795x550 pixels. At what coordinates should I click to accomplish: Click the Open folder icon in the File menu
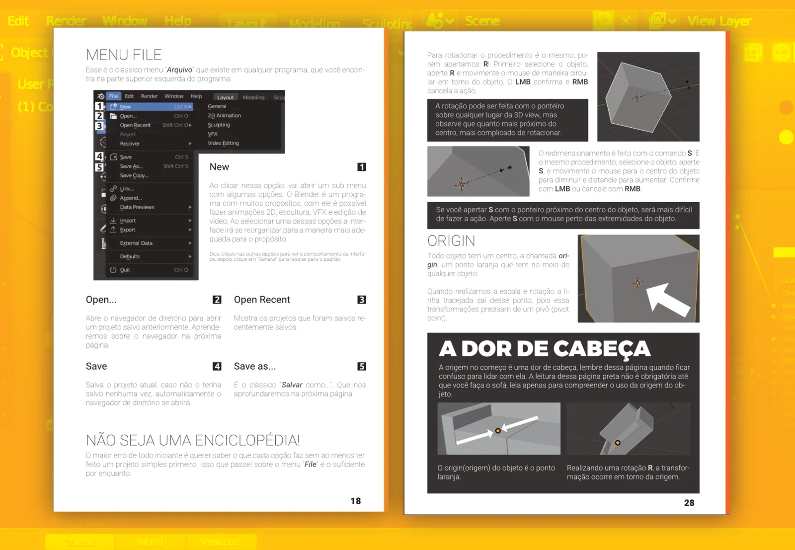tap(114, 116)
